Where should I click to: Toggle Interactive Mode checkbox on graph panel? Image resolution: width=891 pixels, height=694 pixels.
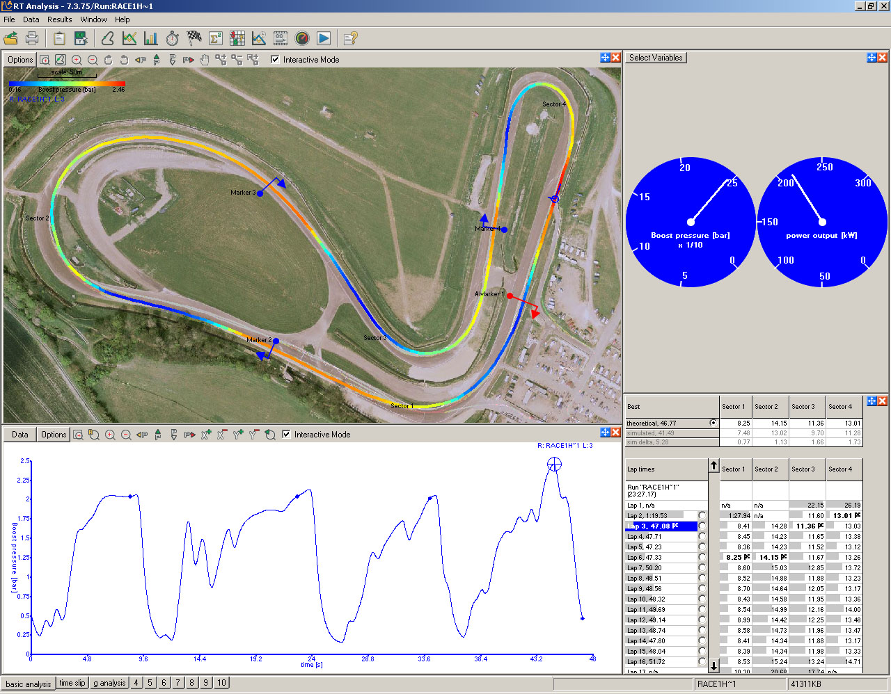[x=286, y=435]
